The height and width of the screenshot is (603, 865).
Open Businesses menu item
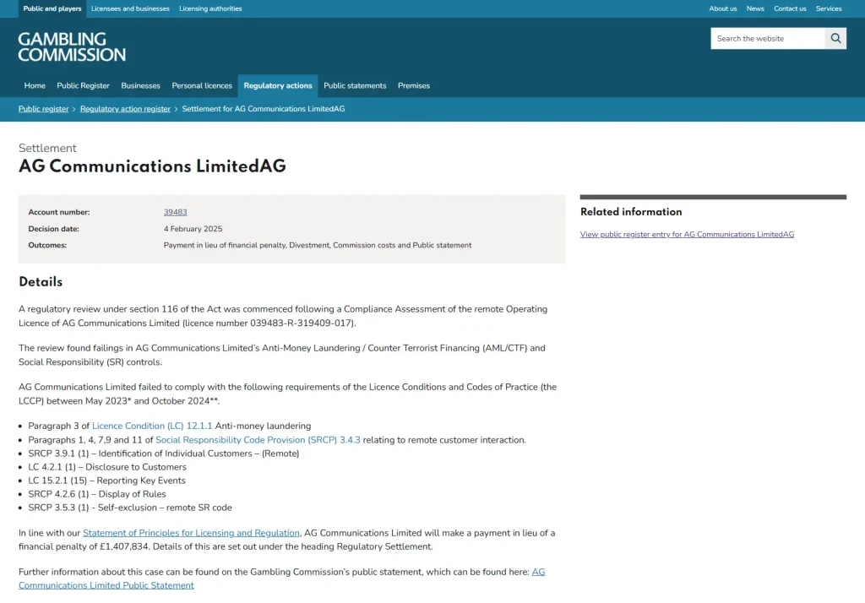pos(141,85)
